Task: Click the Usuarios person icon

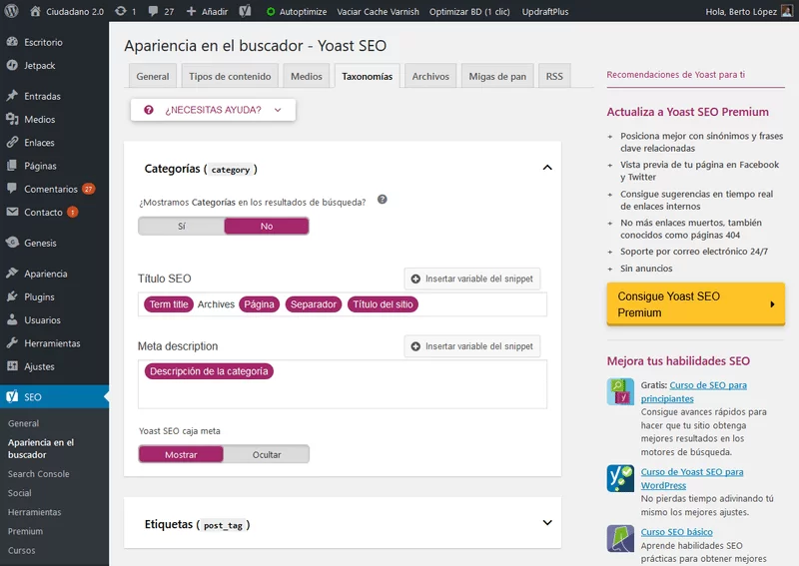Action: pyautogui.click(x=12, y=319)
